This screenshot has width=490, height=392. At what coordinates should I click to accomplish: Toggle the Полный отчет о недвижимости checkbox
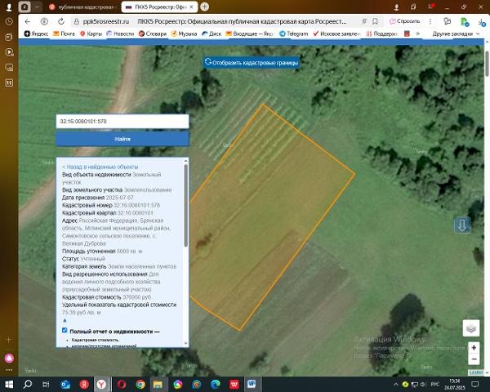pyautogui.click(x=65, y=330)
